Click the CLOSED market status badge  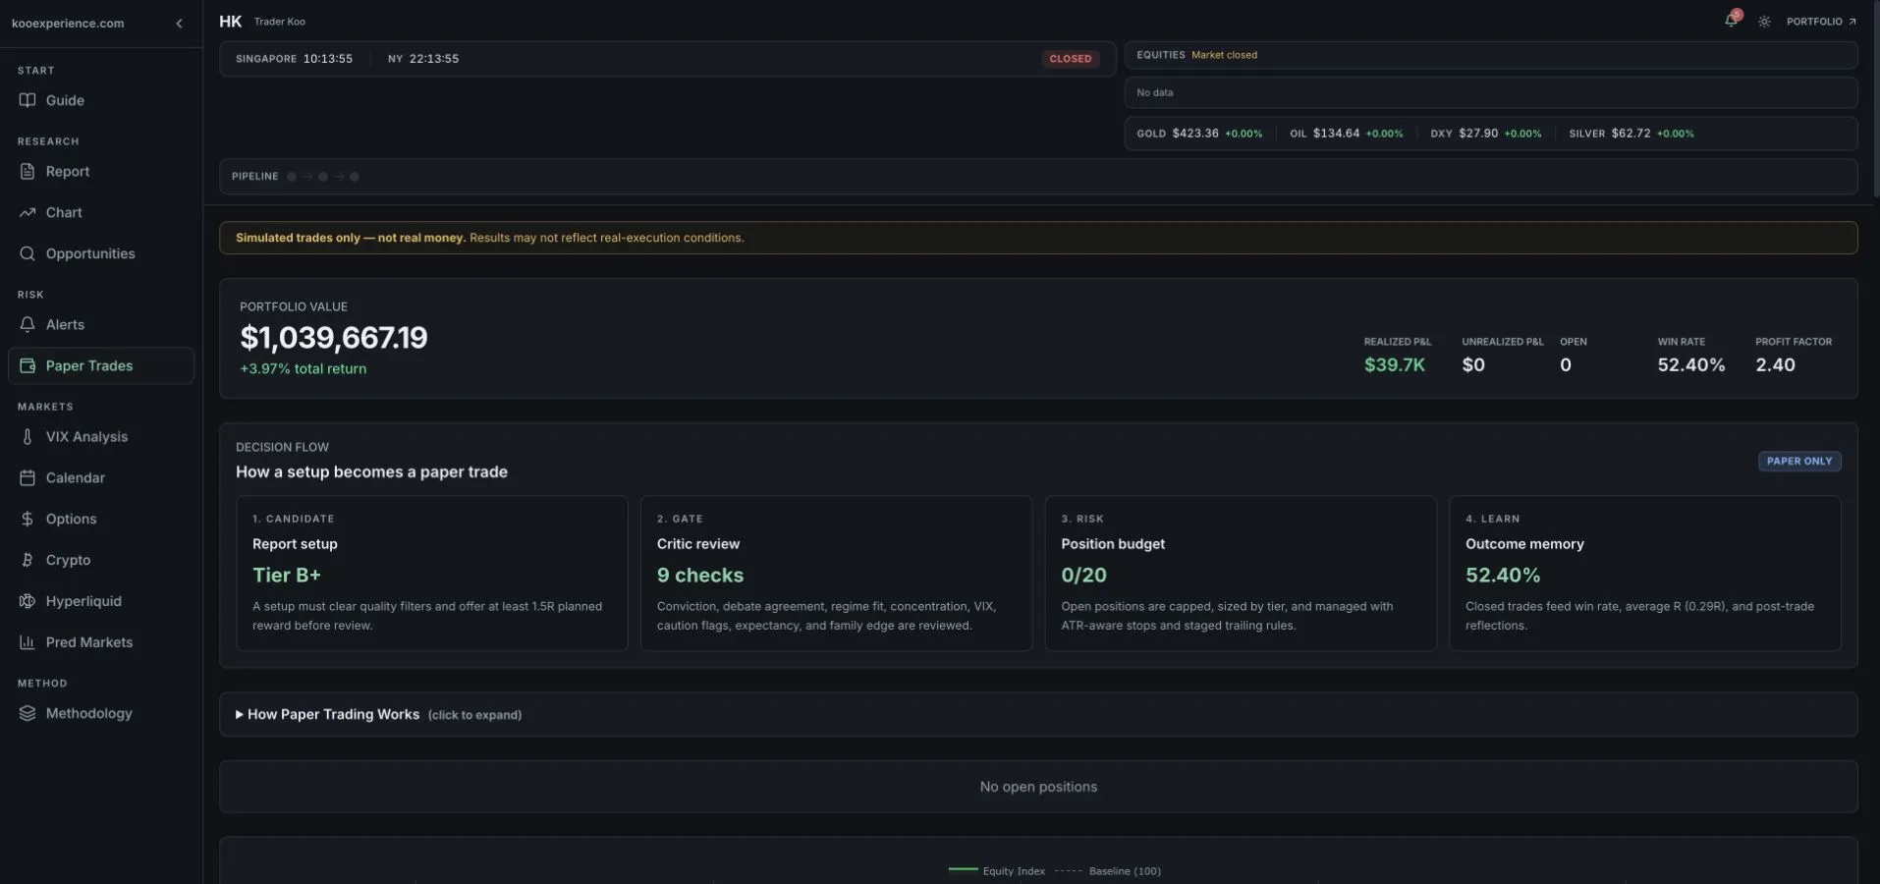[1070, 59]
